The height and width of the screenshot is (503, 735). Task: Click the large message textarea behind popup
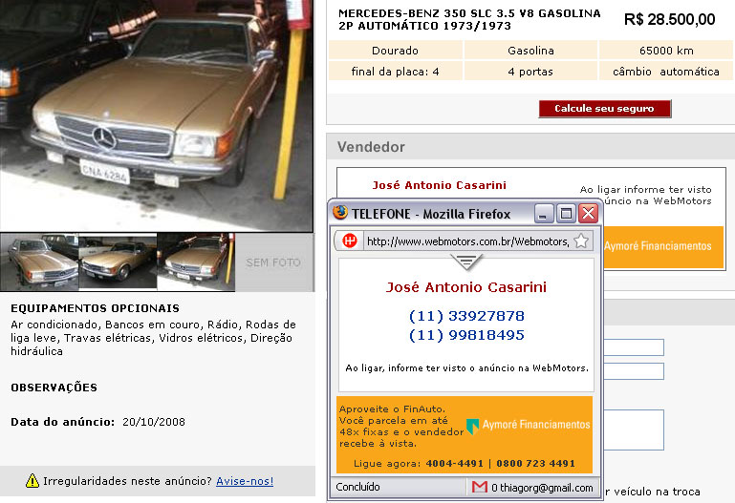tap(634, 430)
